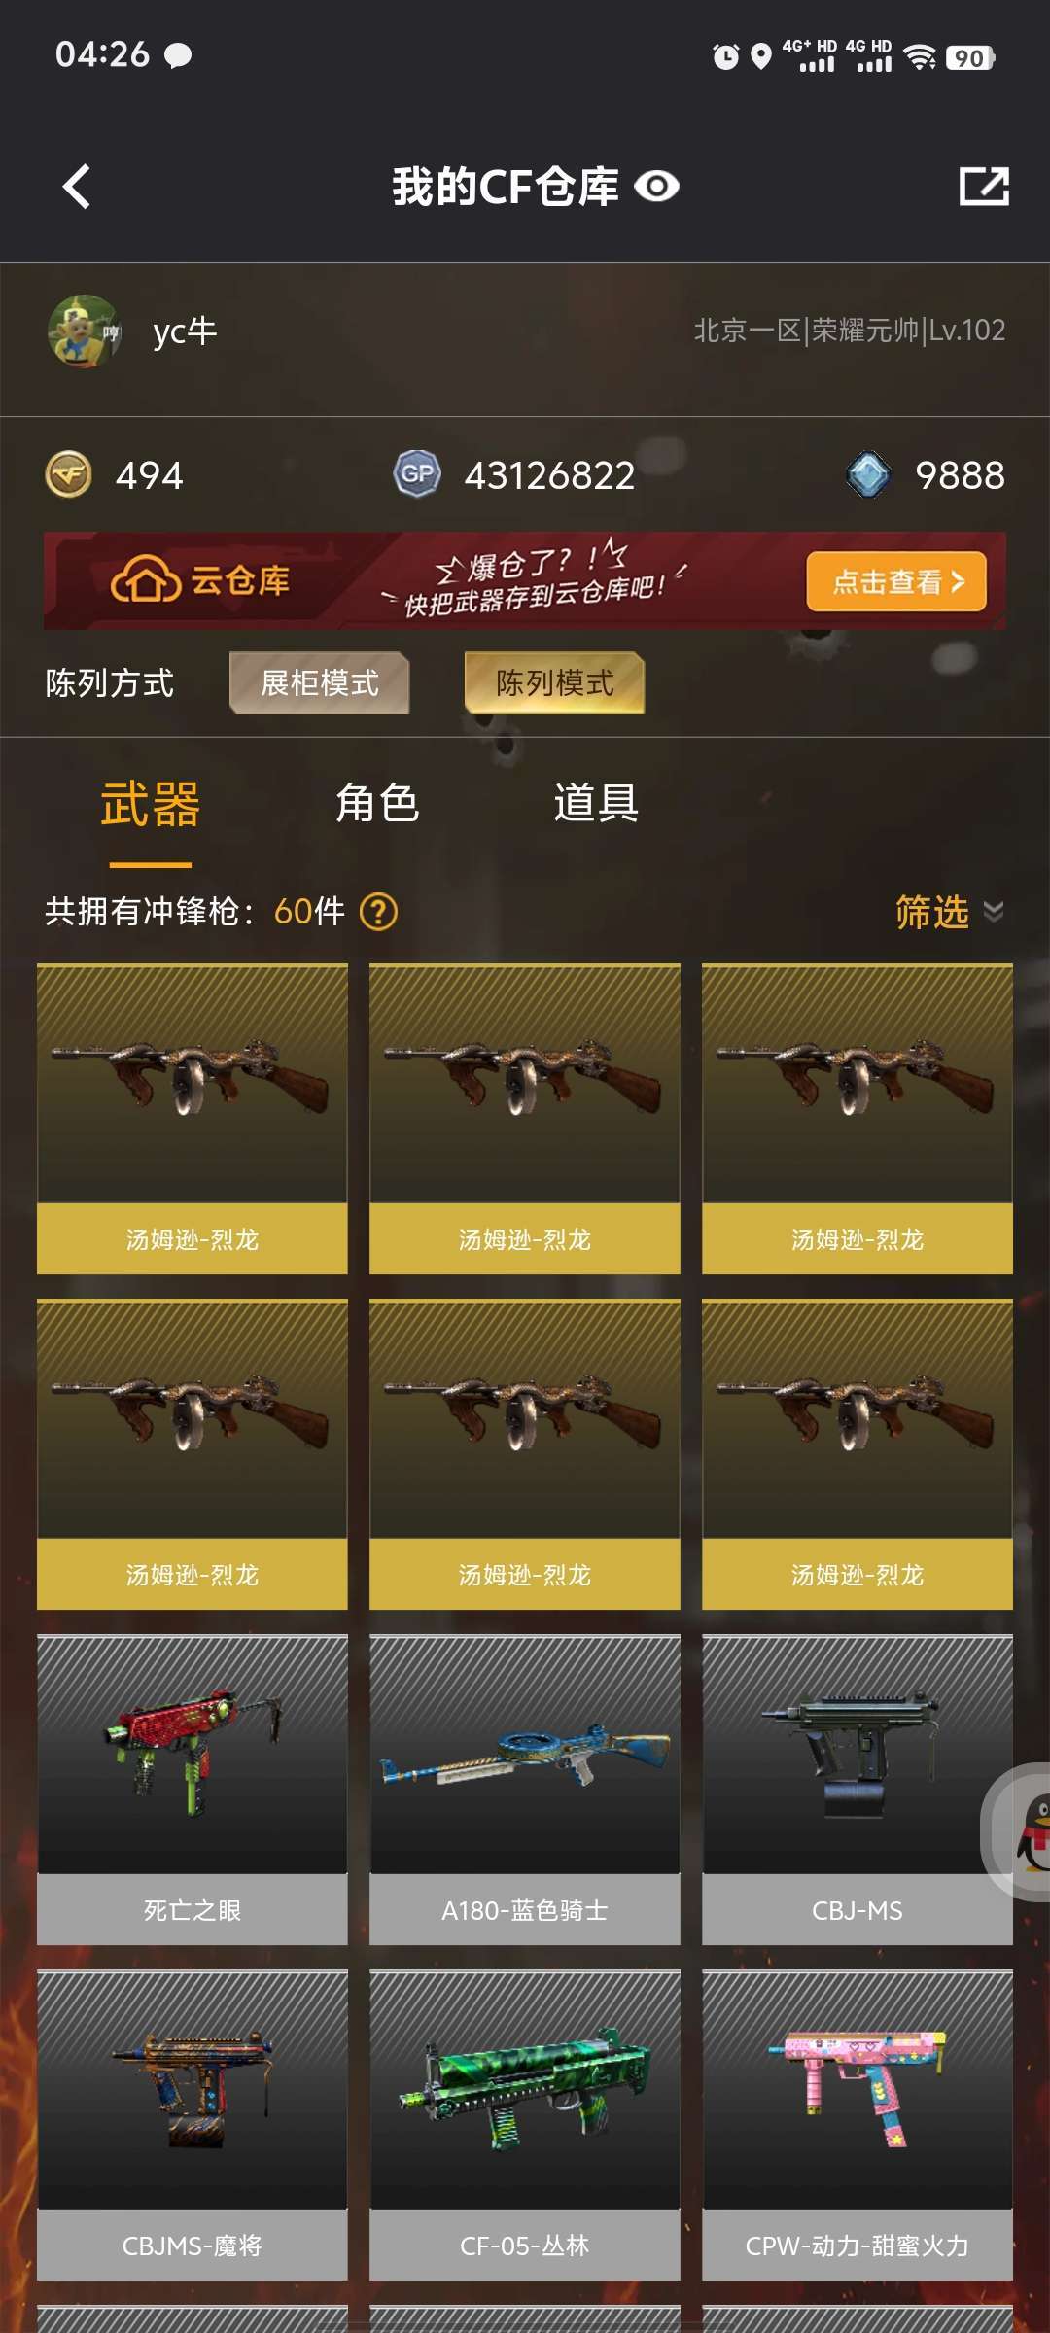Select 陈列模式 display mode
The height and width of the screenshot is (2333, 1050).
[x=554, y=682]
